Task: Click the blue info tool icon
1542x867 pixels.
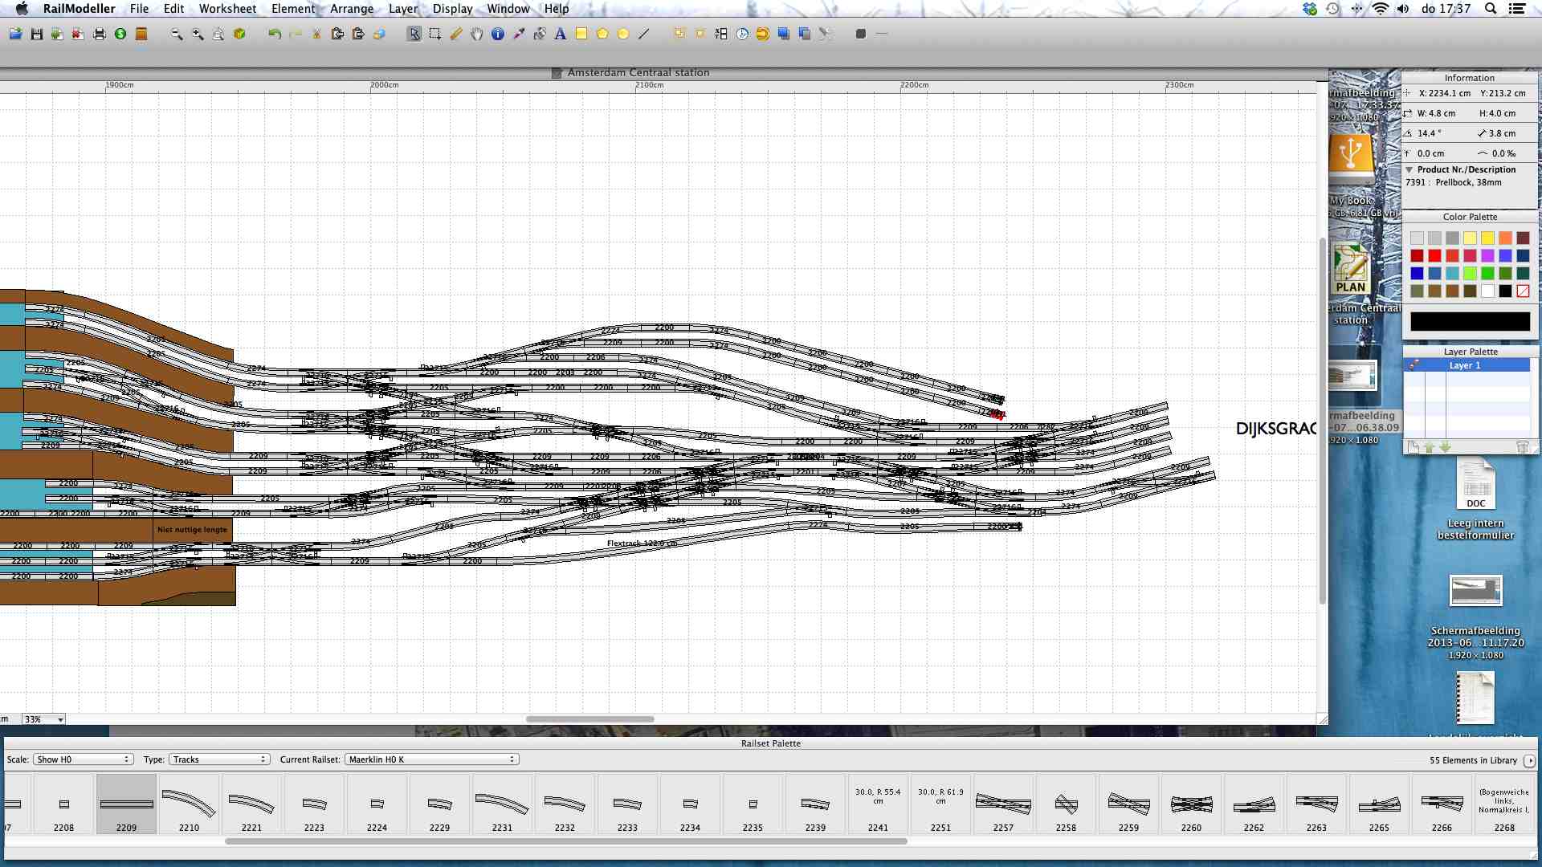Action: click(498, 34)
